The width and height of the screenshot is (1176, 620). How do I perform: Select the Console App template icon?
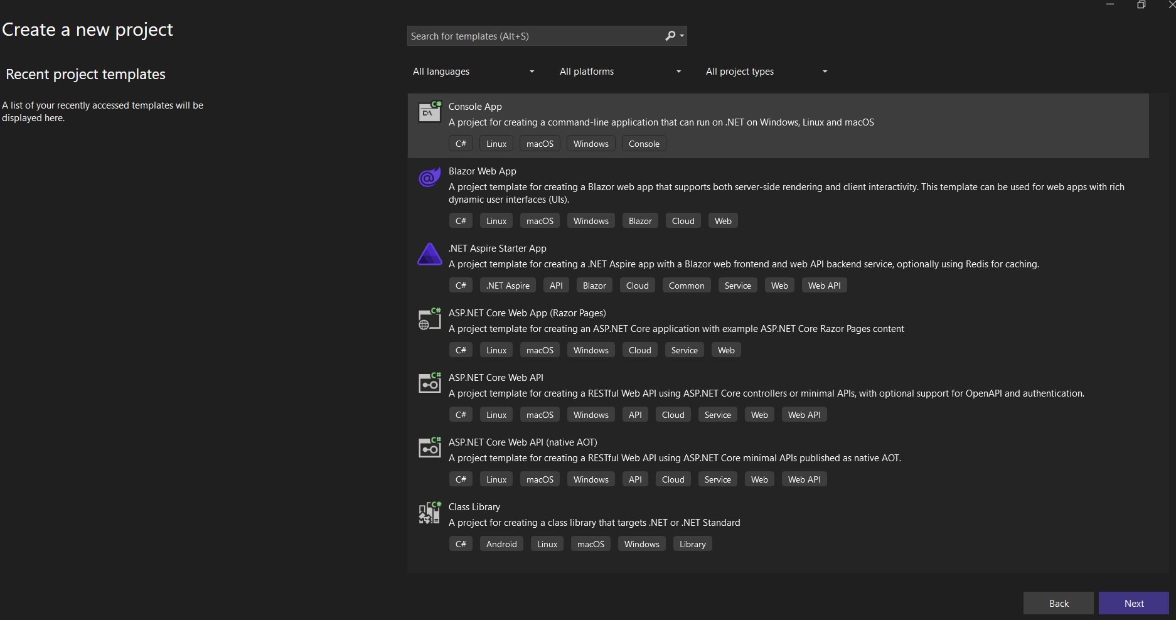point(429,112)
